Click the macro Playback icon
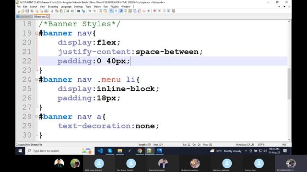The width and height of the screenshot is (307, 172). (x=164, y=11)
